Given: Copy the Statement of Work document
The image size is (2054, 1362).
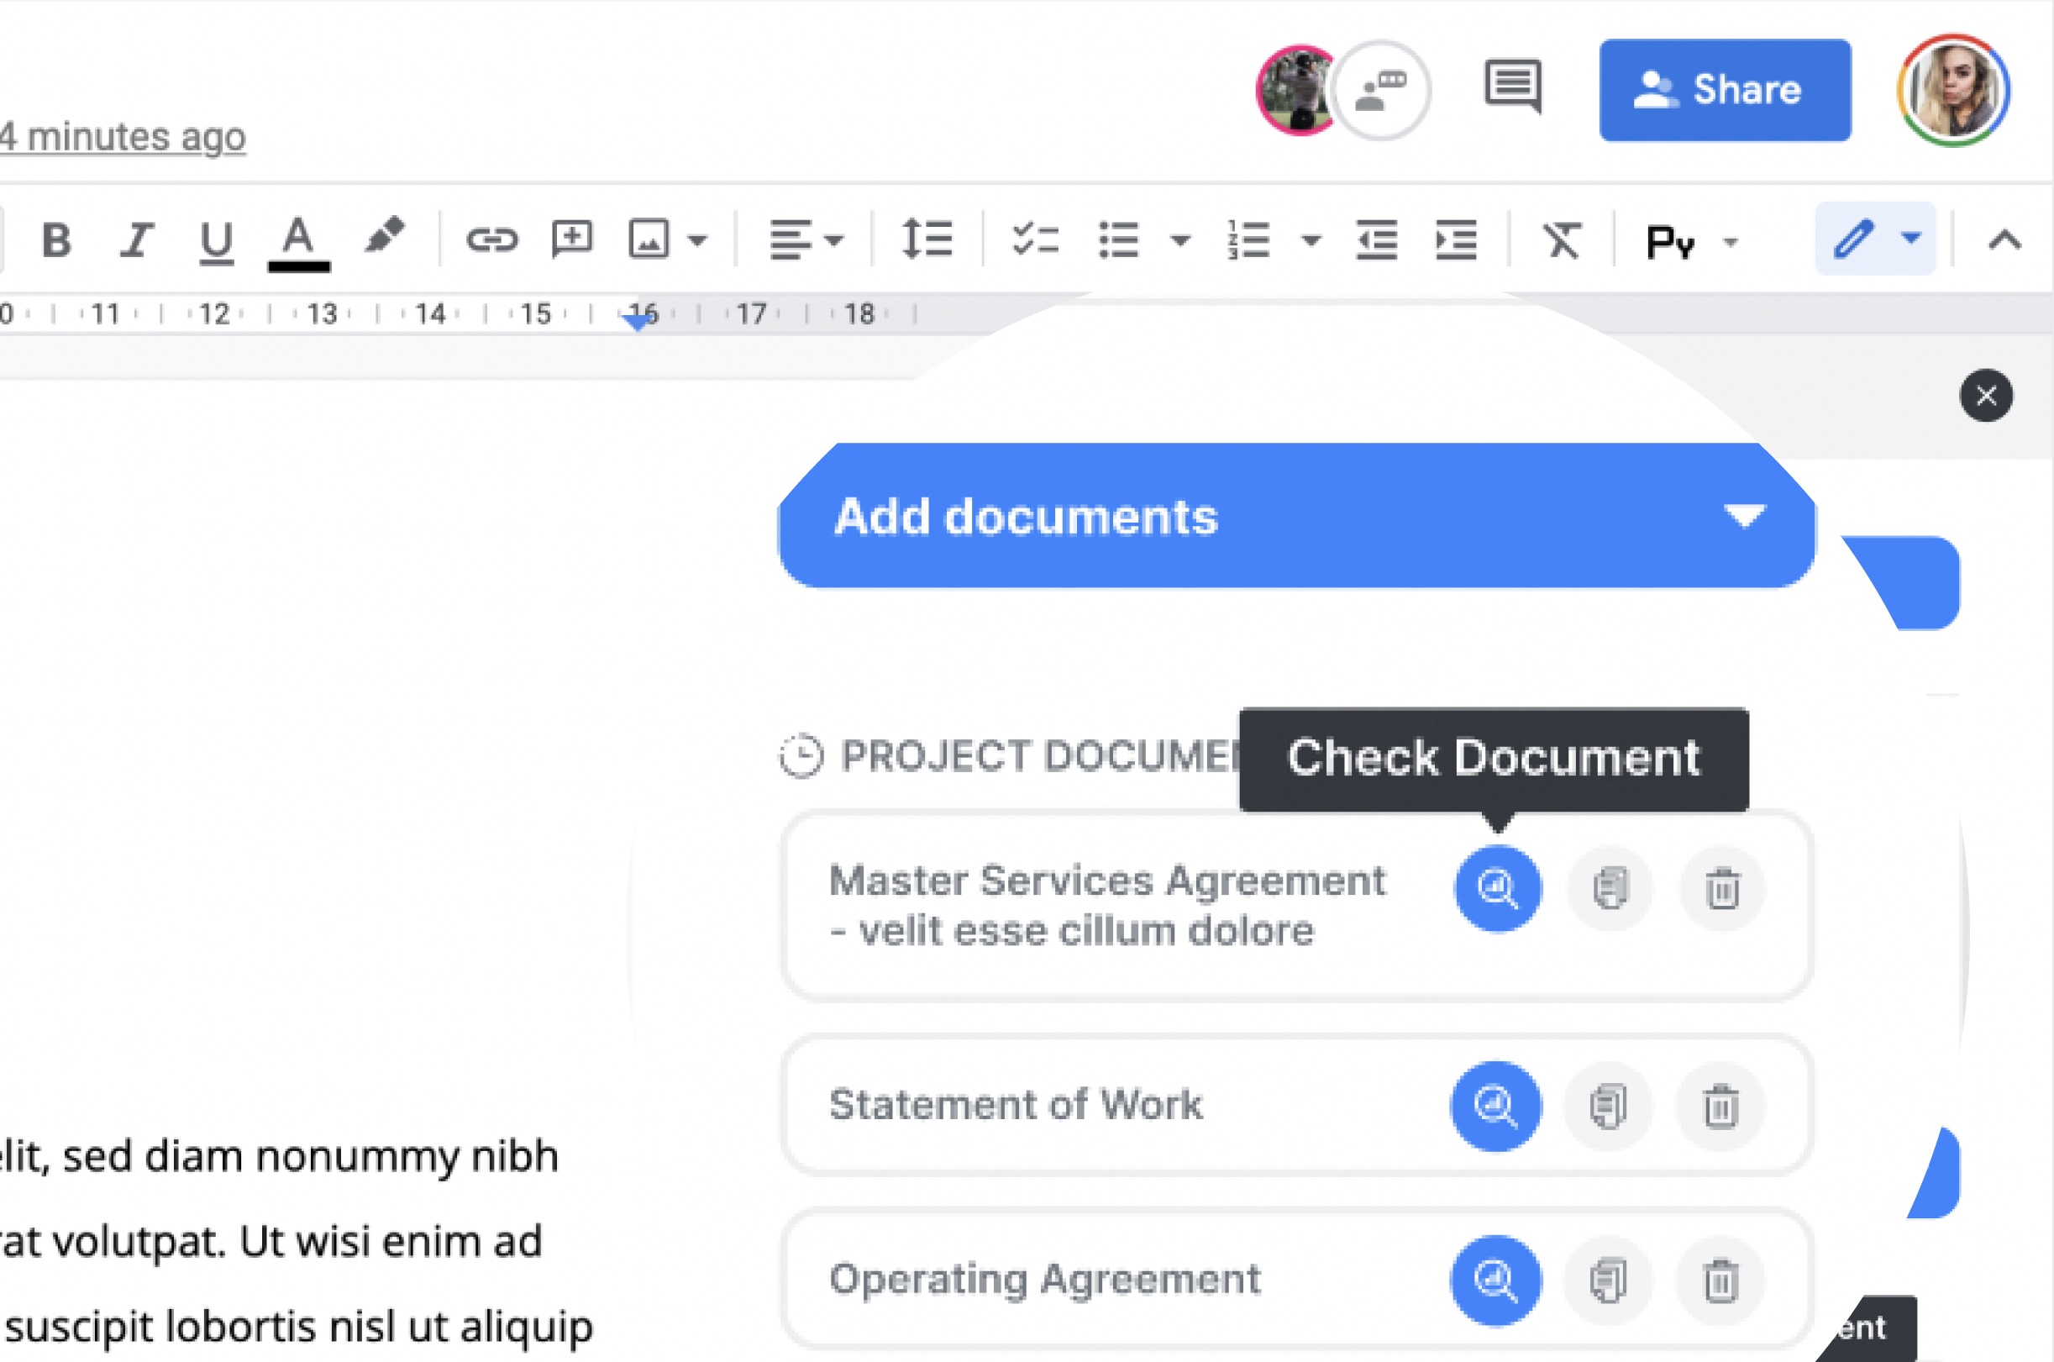Looking at the screenshot, I should 1608,1106.
